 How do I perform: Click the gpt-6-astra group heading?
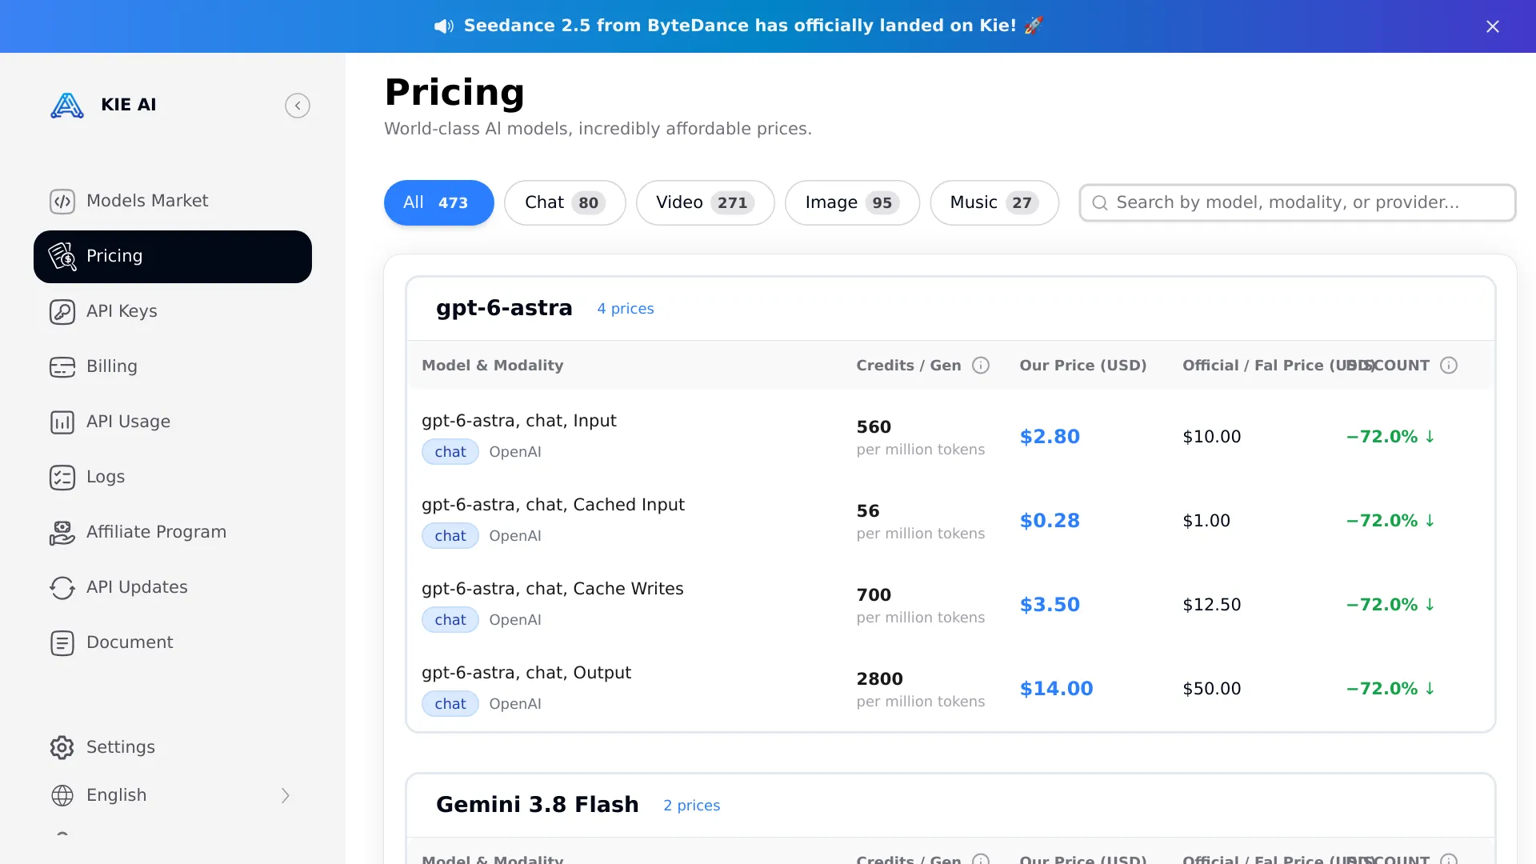[x=505, y=308]
